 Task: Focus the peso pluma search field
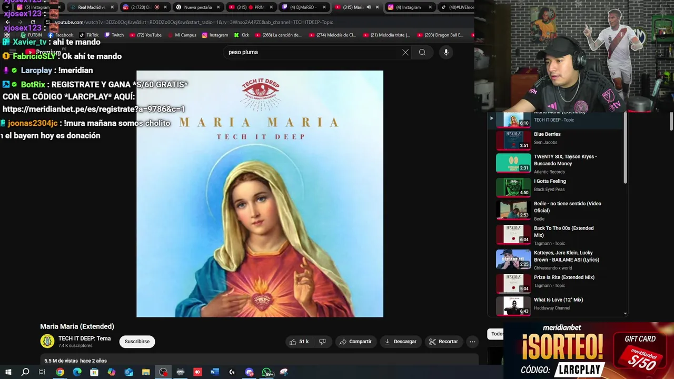pos(311,52)
